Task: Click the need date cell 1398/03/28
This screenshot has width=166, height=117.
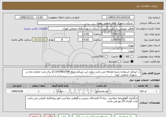Action: click(x=17, y=91)
